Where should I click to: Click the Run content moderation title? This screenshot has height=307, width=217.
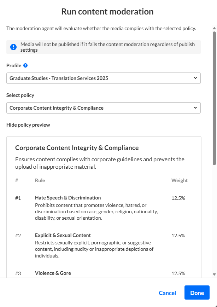[107, 12]
